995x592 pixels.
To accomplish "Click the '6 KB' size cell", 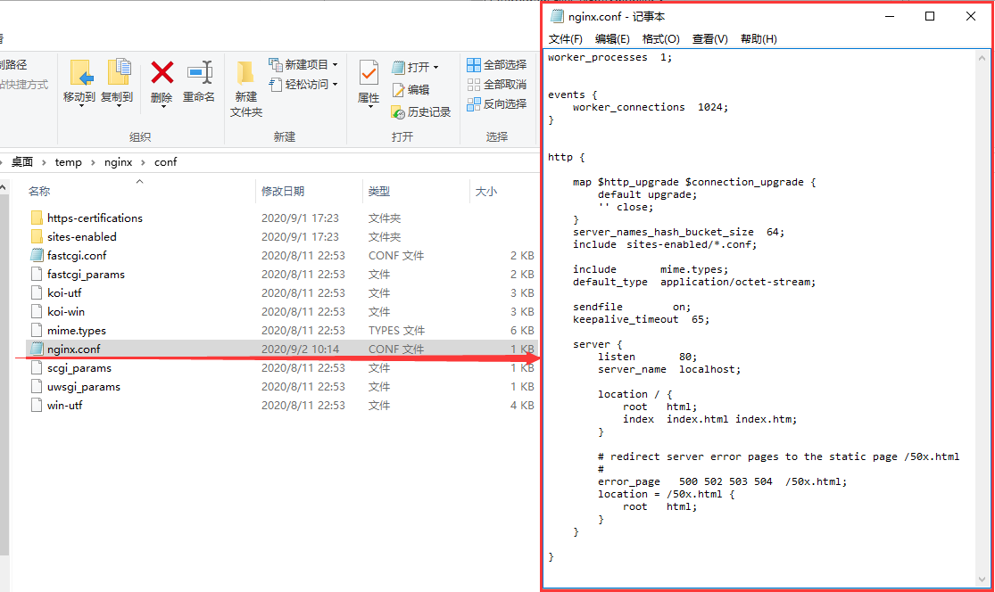I will 522,331.
